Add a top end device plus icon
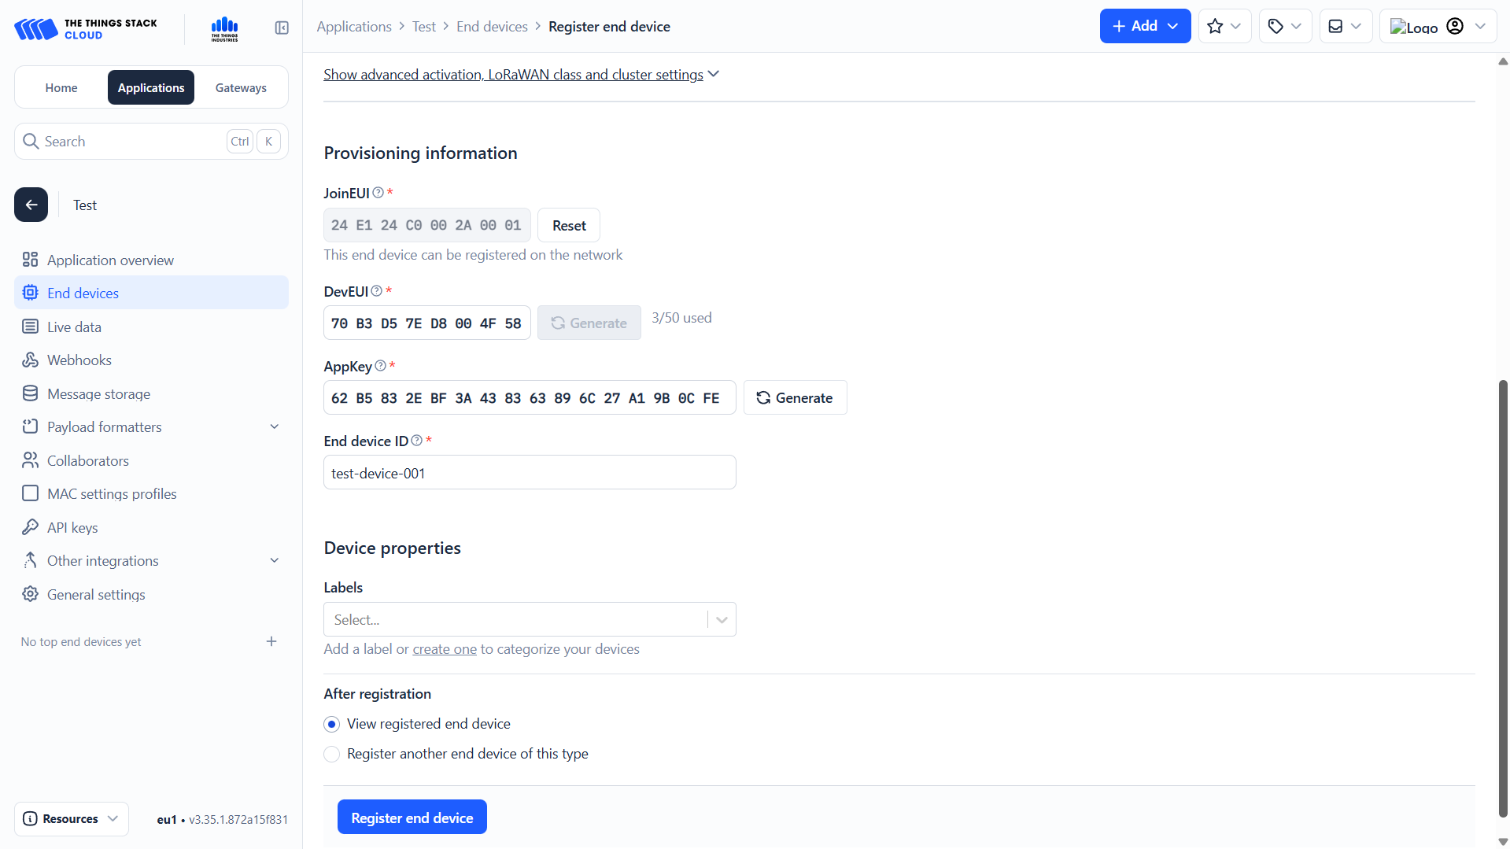The height and width of the screenshot is (849, 1510). coord(271,641)
